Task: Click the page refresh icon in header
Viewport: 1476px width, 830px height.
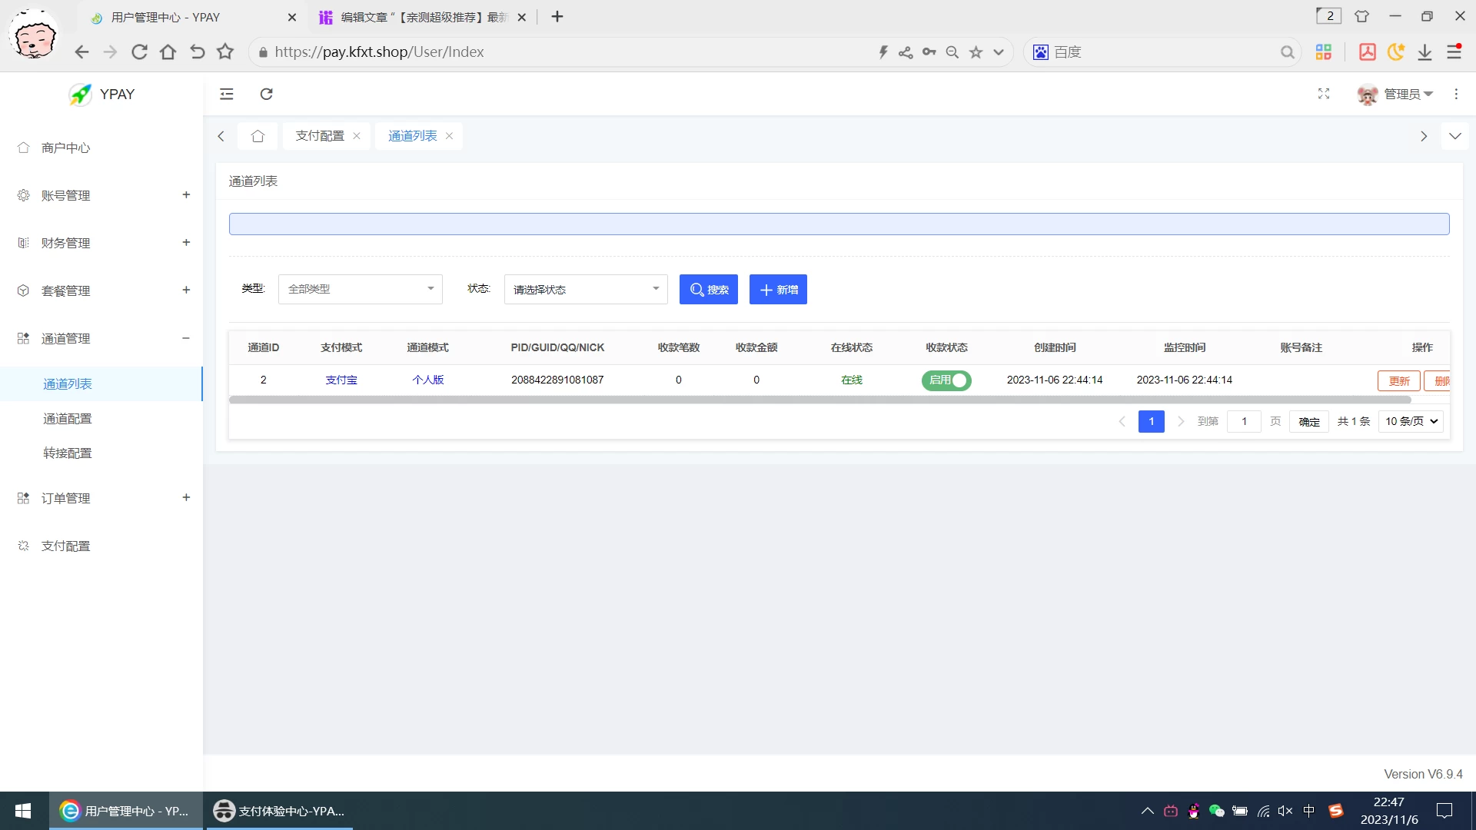Action: click(266, 94)
